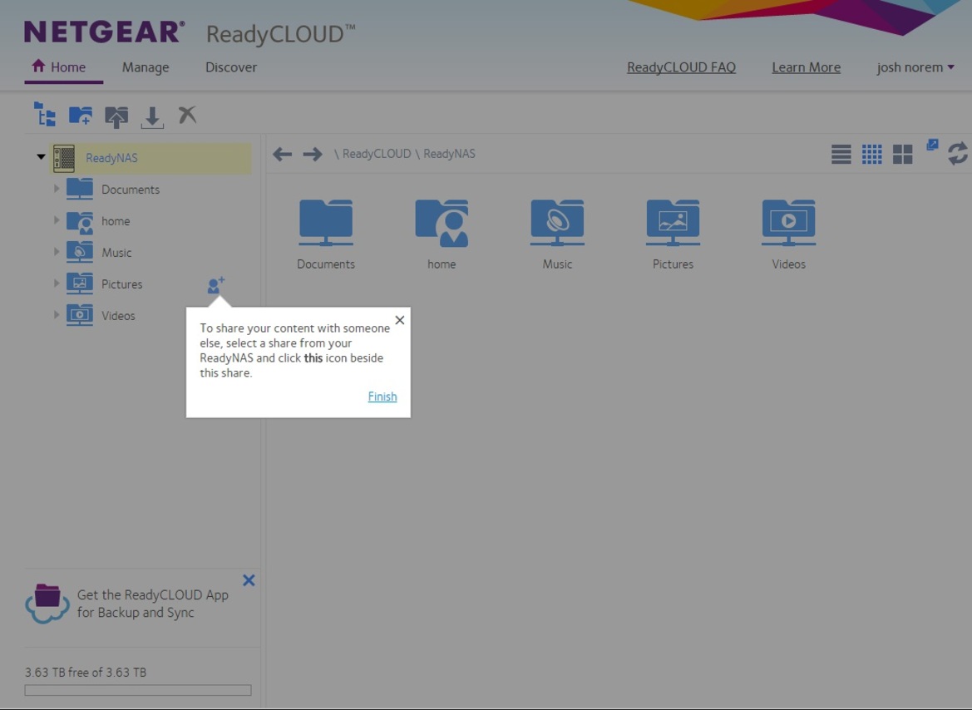Open the ReadyCLOUD FAQ link
Screen dimensions: 972x710
[x=681, y=67]
